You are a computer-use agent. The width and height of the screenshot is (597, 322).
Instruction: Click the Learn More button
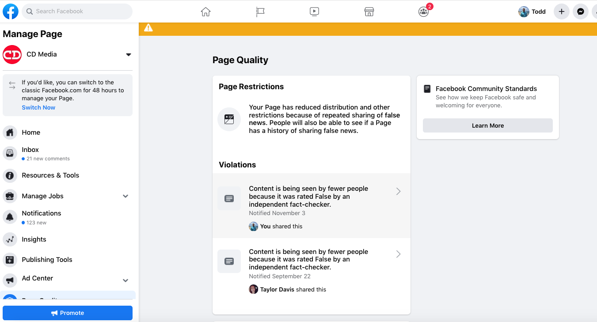pos(488,125)
